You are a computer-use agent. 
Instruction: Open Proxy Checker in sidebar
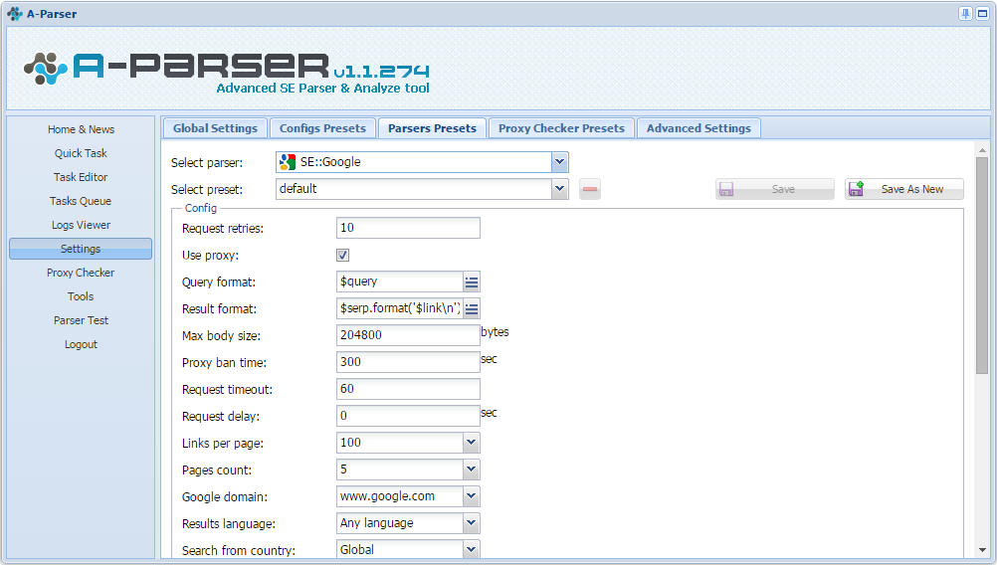point(81,273)
